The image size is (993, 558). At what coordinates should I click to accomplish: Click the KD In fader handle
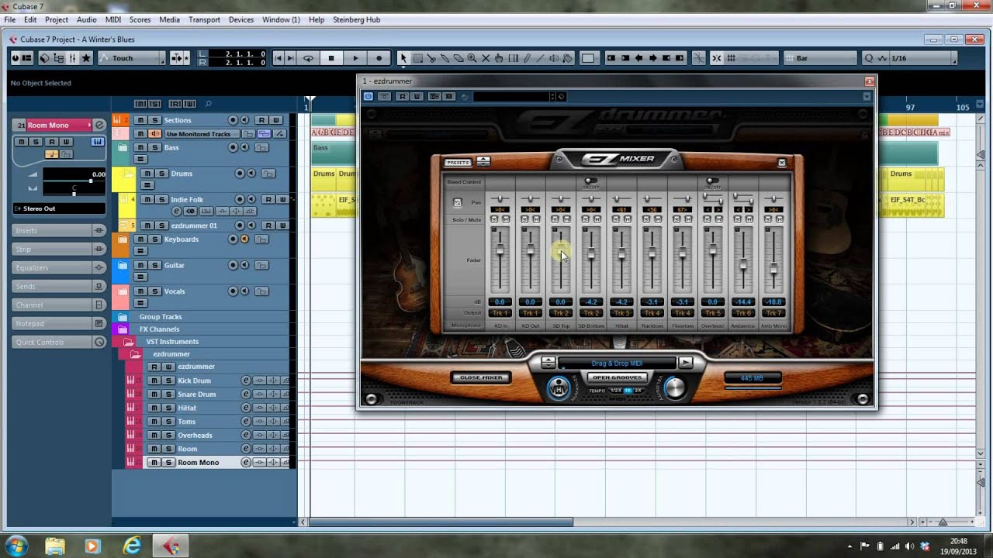(x=500, y=250)
